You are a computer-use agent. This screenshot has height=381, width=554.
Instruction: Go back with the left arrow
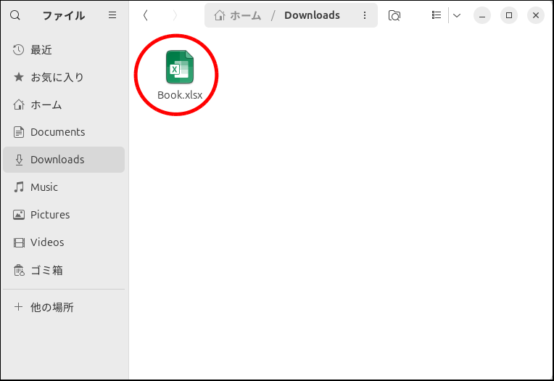click(146, 15)
